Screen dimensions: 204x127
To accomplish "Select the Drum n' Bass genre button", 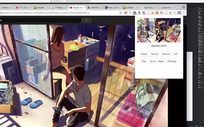I will (157, 61).
